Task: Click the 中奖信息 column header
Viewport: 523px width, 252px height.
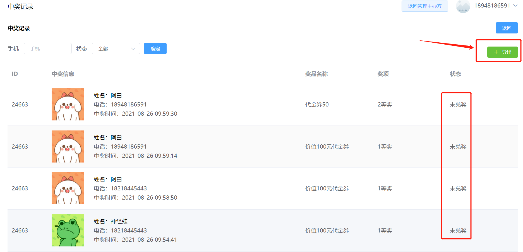Action: point(63,74)
